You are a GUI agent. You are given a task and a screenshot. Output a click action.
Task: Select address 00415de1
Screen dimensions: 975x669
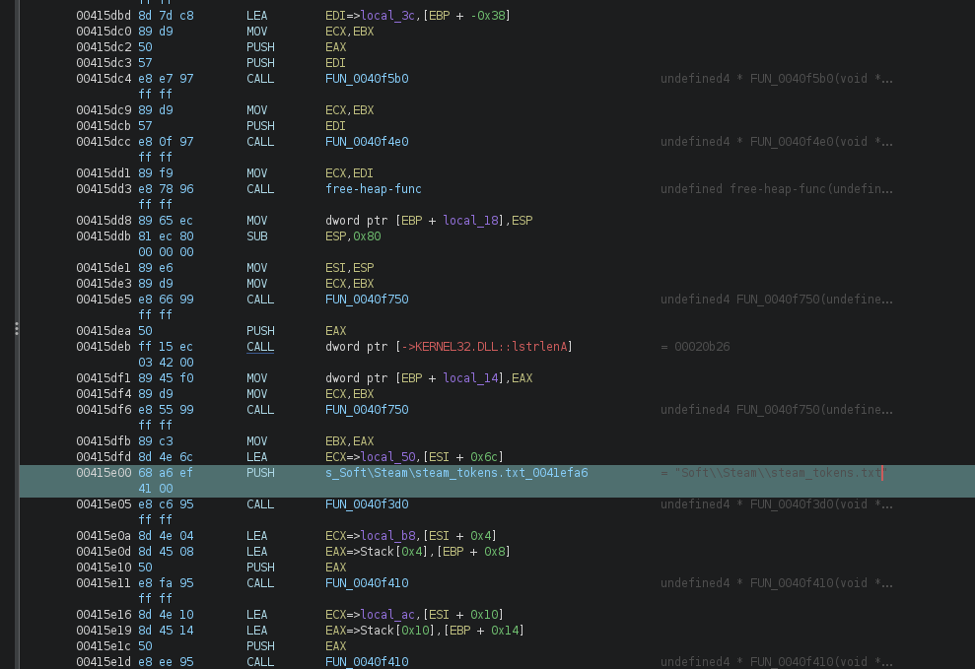[x=104, y=268]
